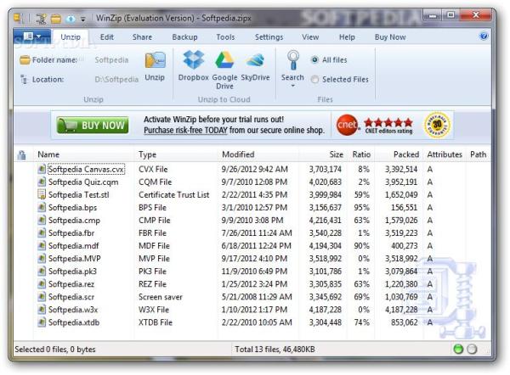Click the Screen saver type cell
Screen dimensions: 510x375
pos(161,297)
